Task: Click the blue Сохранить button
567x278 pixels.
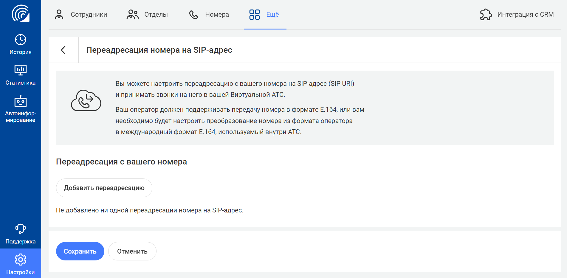Action: coord(80,251)
